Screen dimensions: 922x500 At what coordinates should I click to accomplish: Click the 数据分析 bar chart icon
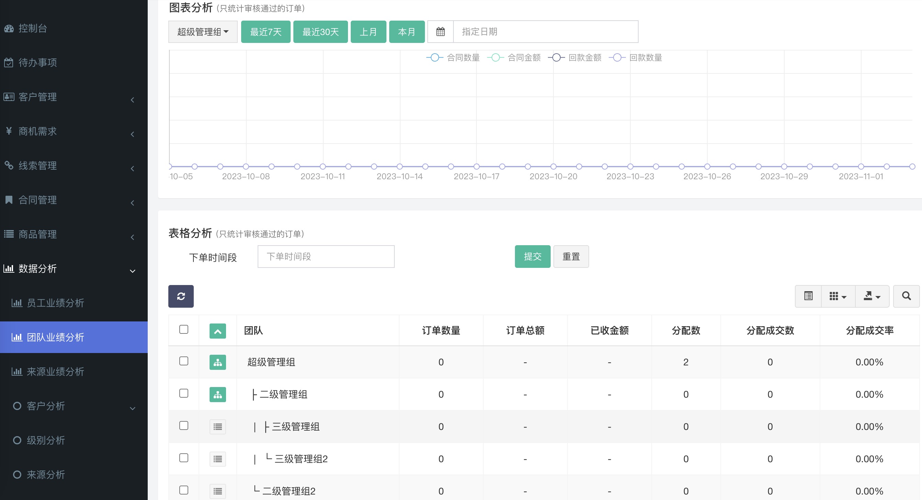click(x=9, y=269)
